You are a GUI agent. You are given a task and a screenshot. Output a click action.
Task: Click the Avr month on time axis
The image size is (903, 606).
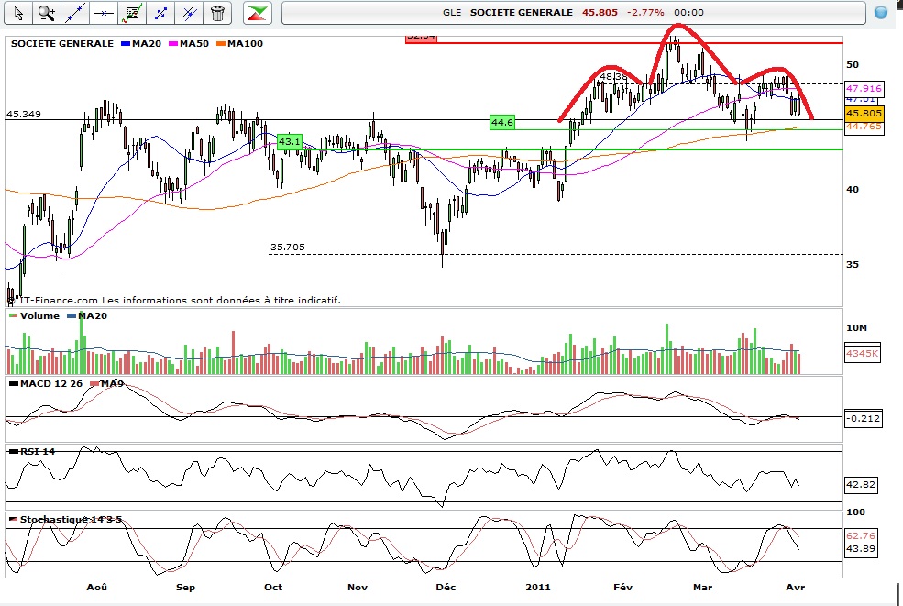click(796, 587)
